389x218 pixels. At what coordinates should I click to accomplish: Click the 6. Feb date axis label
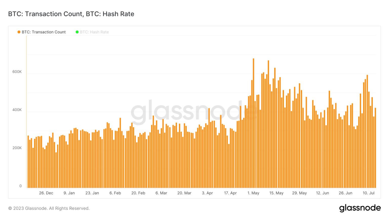coord(115,193)
